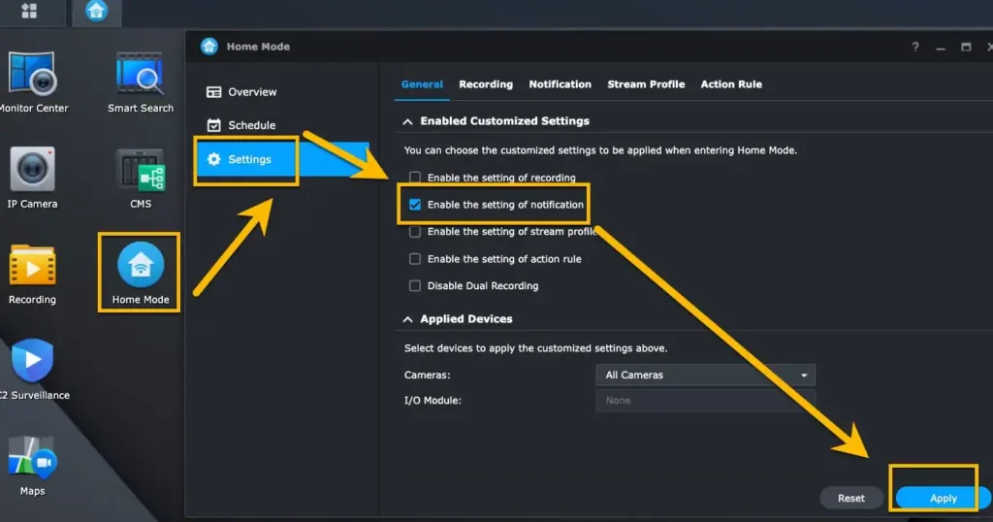Check Enable the setting of action rule

[415, 259]
